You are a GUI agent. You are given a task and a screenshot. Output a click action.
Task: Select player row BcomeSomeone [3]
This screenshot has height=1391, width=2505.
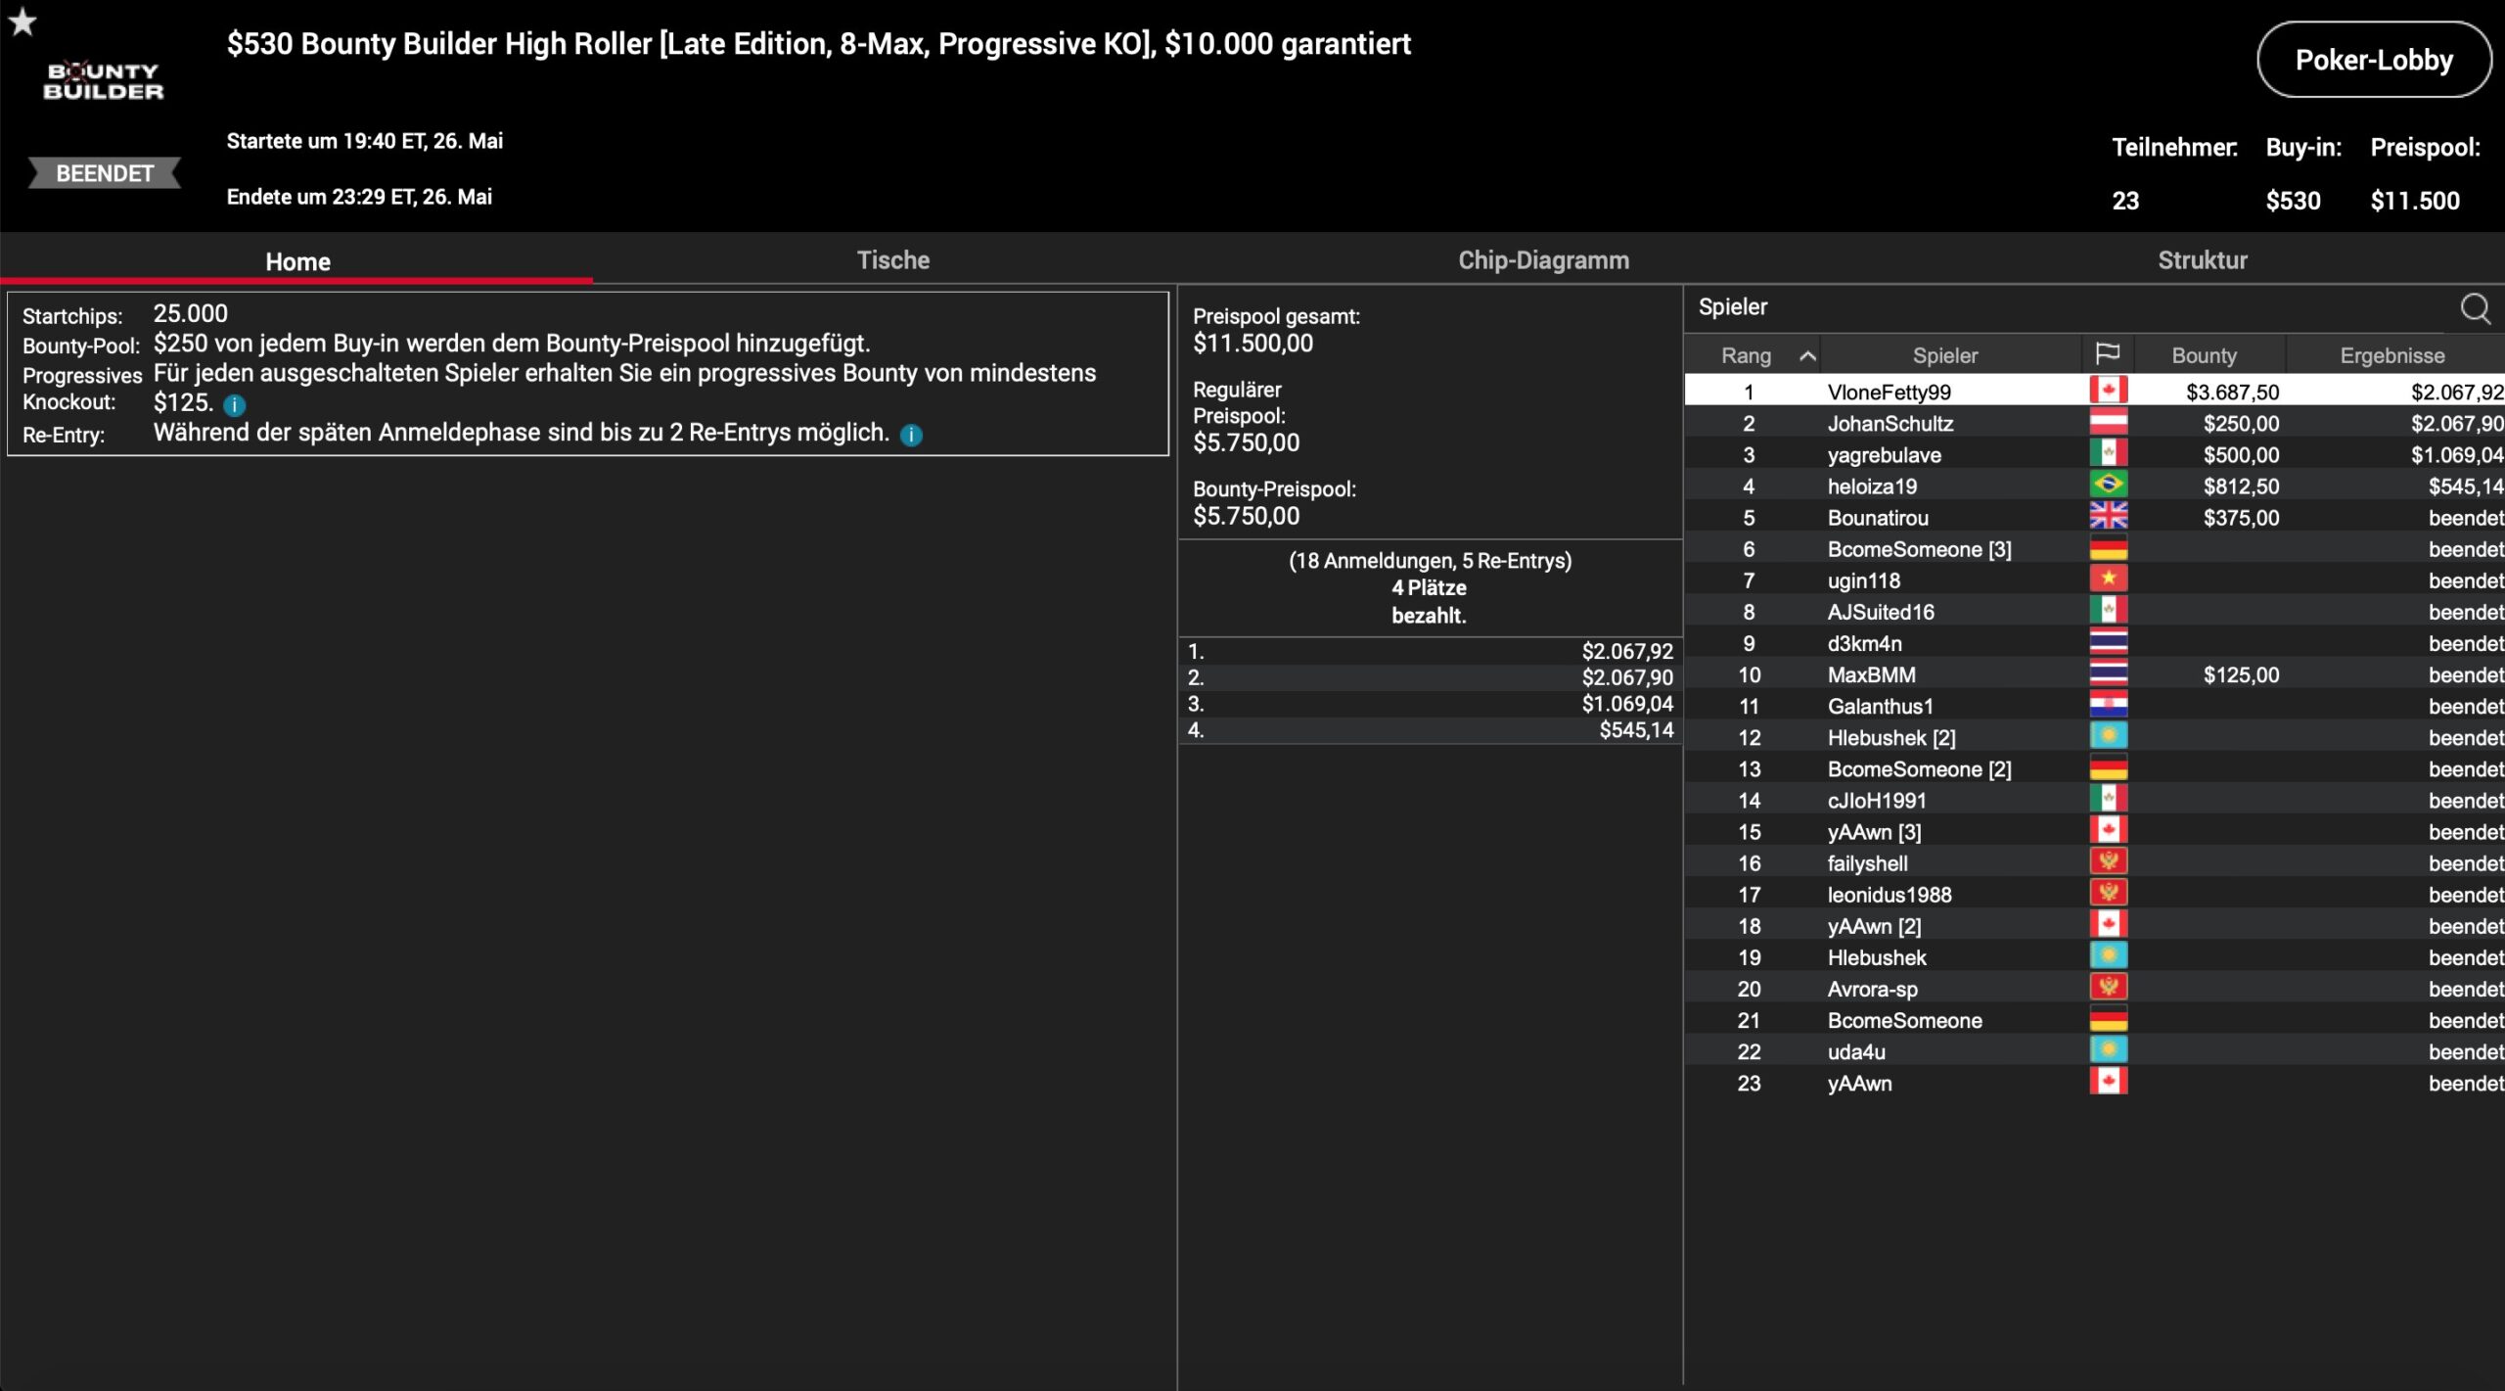pyautogui.click(x=1918, y=549)
